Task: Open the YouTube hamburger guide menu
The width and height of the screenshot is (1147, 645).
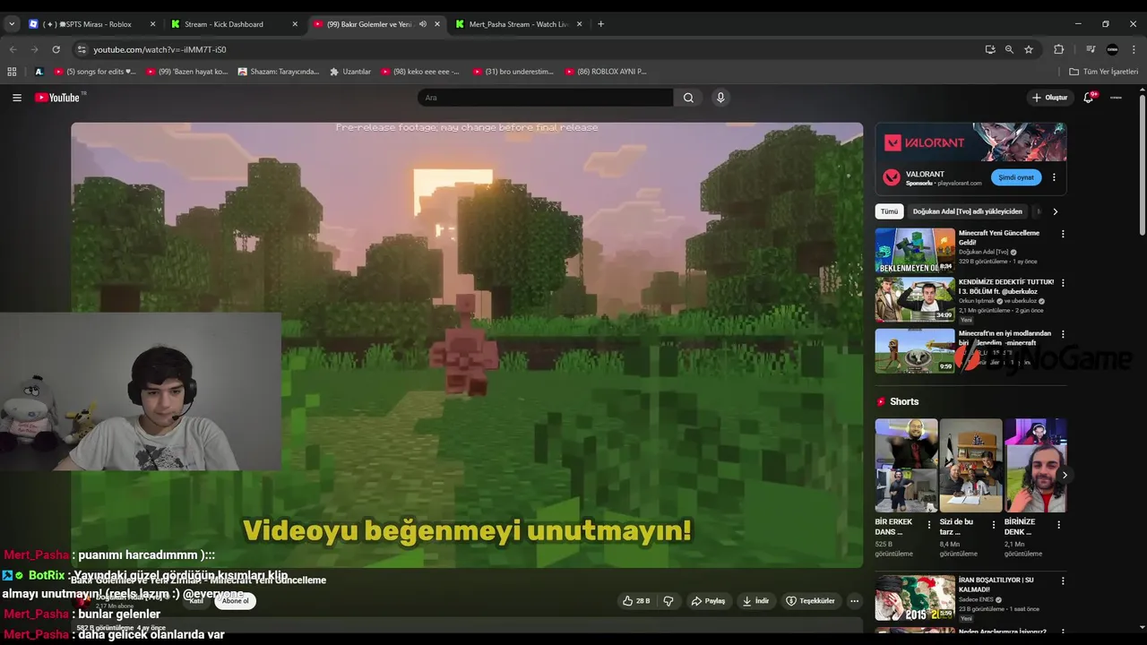Action: [17, 98]
